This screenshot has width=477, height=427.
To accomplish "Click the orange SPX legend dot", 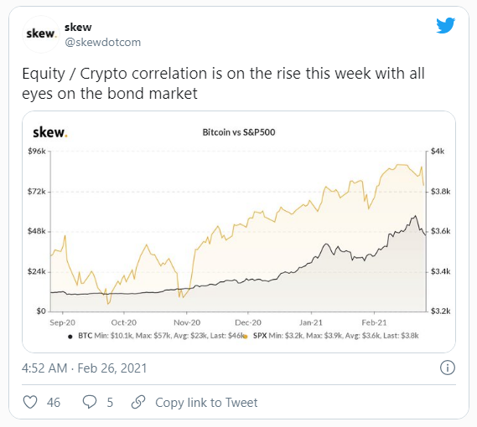I will (246, 337).
